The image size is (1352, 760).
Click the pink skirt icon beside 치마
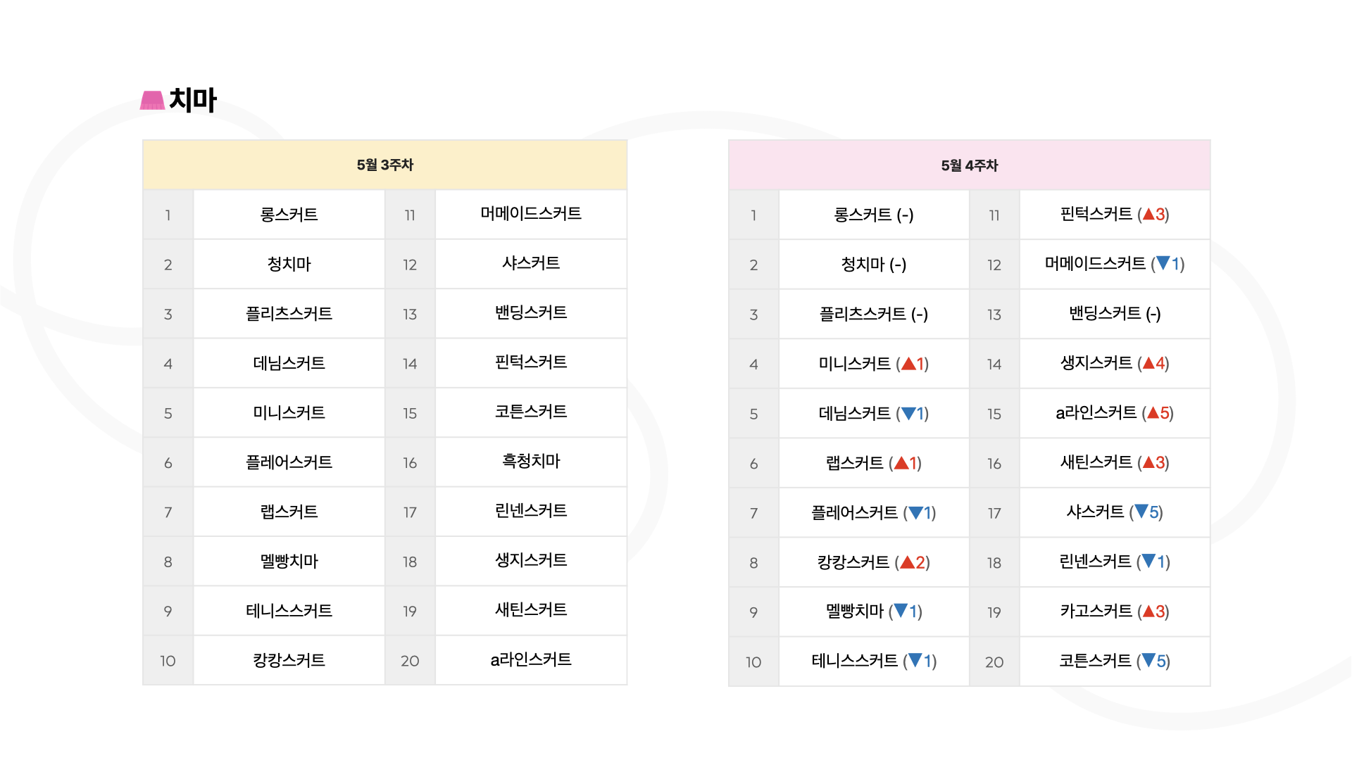click(x=152, y=101)
